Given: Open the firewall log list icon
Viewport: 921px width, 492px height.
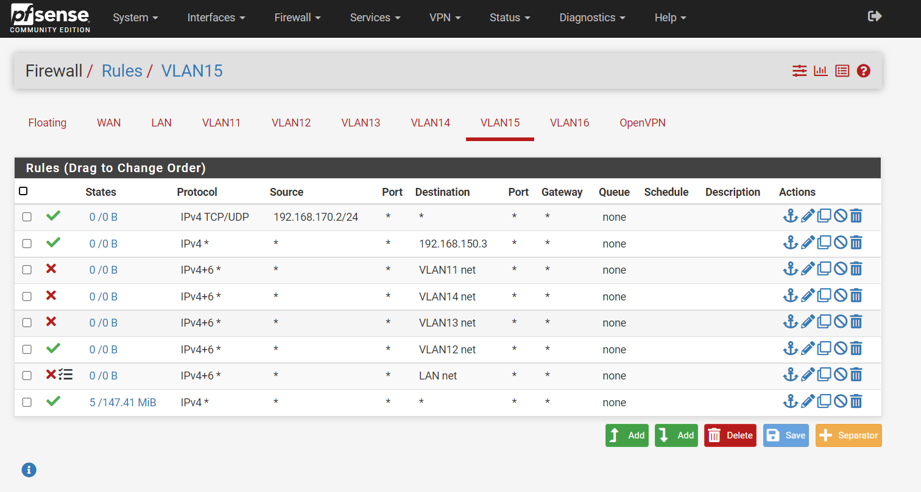Looking at the screenshot, I should tap(842, 71).
